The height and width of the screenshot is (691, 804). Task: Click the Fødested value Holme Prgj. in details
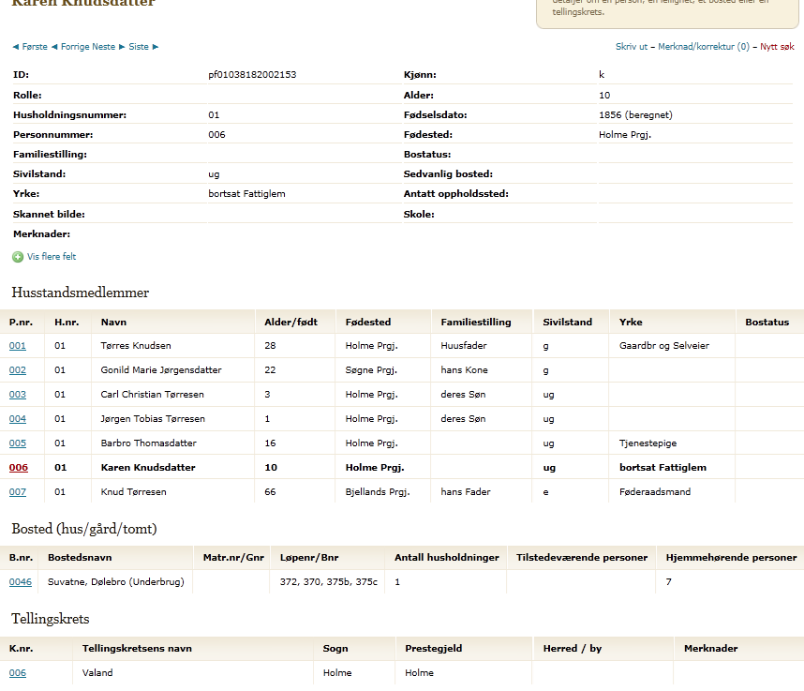pyautogui.click(x=624, y=134)
